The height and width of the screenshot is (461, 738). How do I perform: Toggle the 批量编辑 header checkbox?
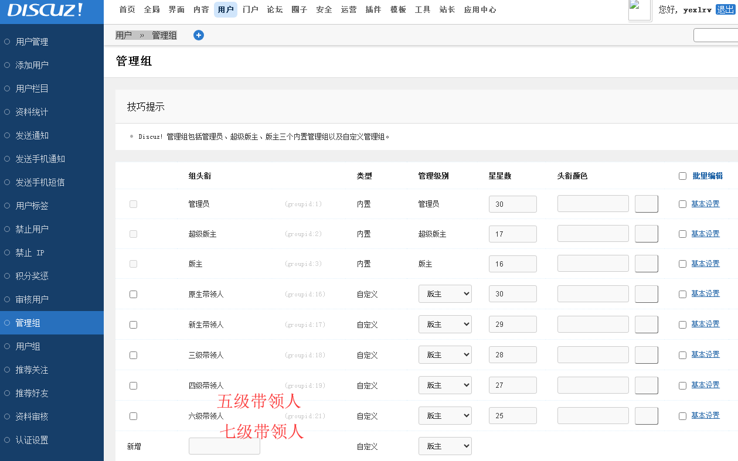click(x=682, y=176)
